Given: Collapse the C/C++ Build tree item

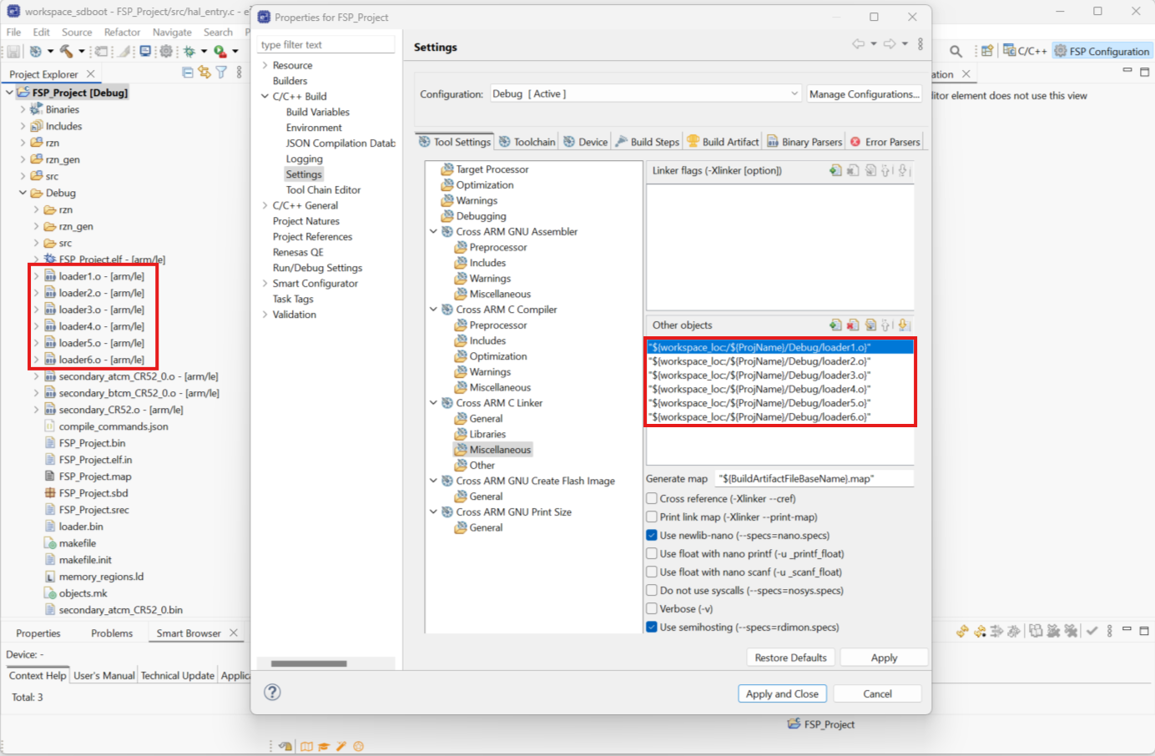Looking at the screenshot, I should tap(264, 95).
